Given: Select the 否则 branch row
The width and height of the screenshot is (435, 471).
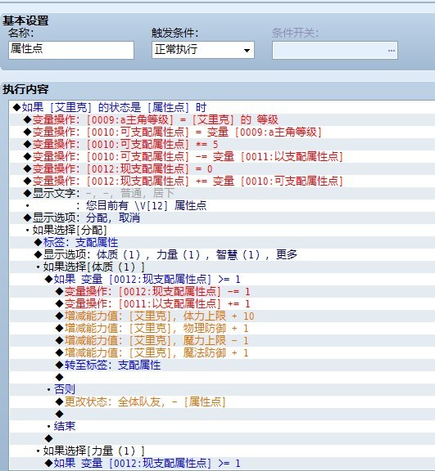Looking at the screenshot, I should pyautogui.click(x=222, y=389).
